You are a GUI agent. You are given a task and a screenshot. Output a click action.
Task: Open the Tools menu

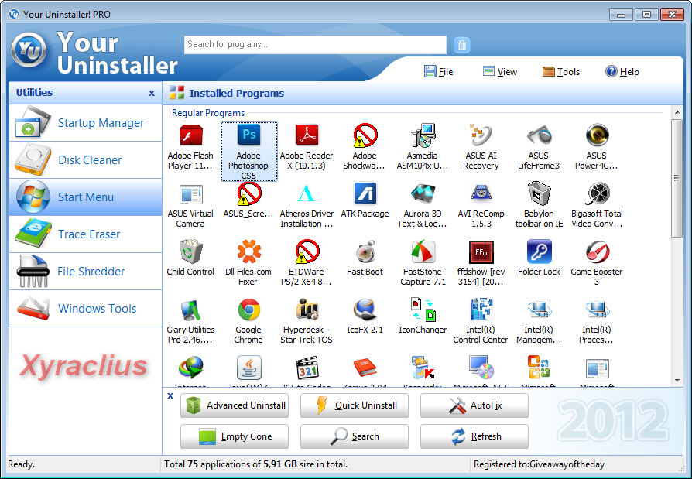561,72
